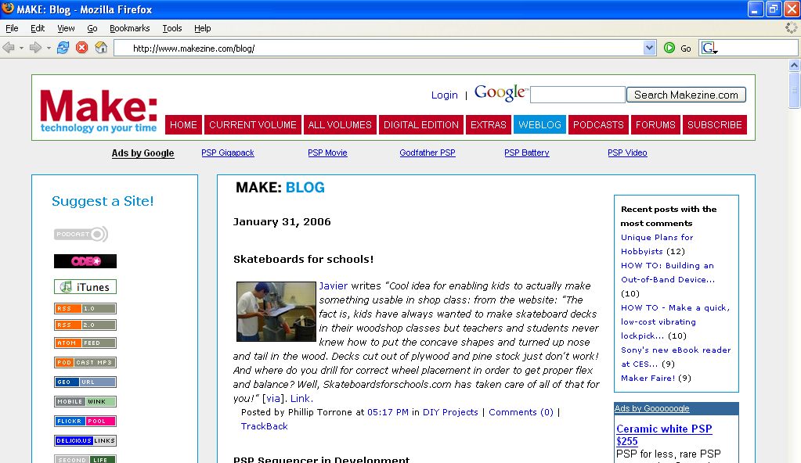Open the Google search engine icon selector

(x=709, y=48)
